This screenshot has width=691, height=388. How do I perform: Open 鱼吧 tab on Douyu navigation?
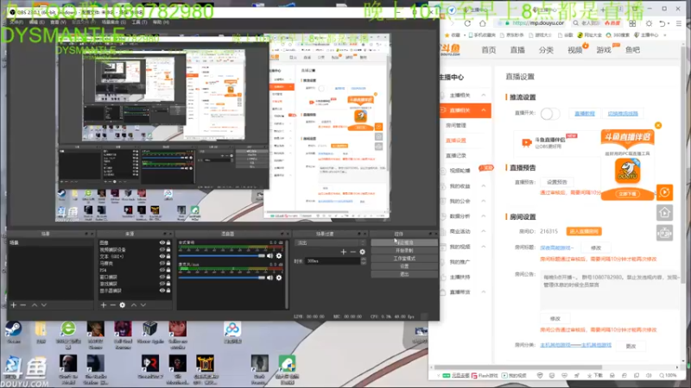[x=632, y=50]
